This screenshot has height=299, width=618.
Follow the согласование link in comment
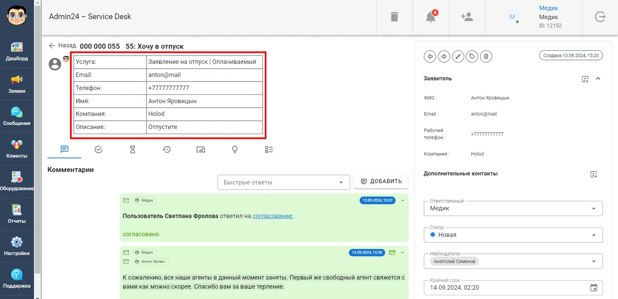273,216
